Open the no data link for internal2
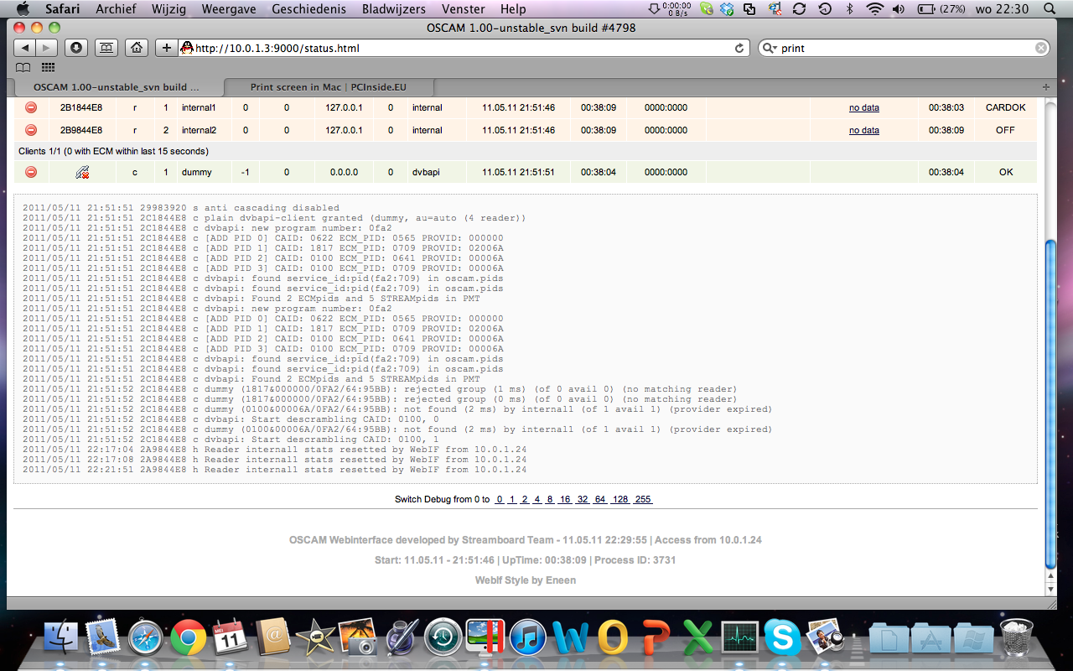Viewport: 1073px width, 671px height. [x=864, y=130]
